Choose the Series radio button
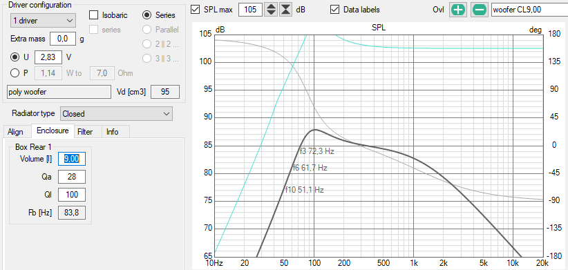 (146, 15)
